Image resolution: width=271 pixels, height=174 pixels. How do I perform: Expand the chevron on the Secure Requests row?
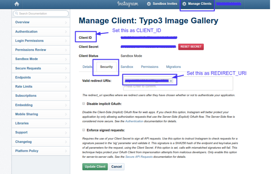66,68
